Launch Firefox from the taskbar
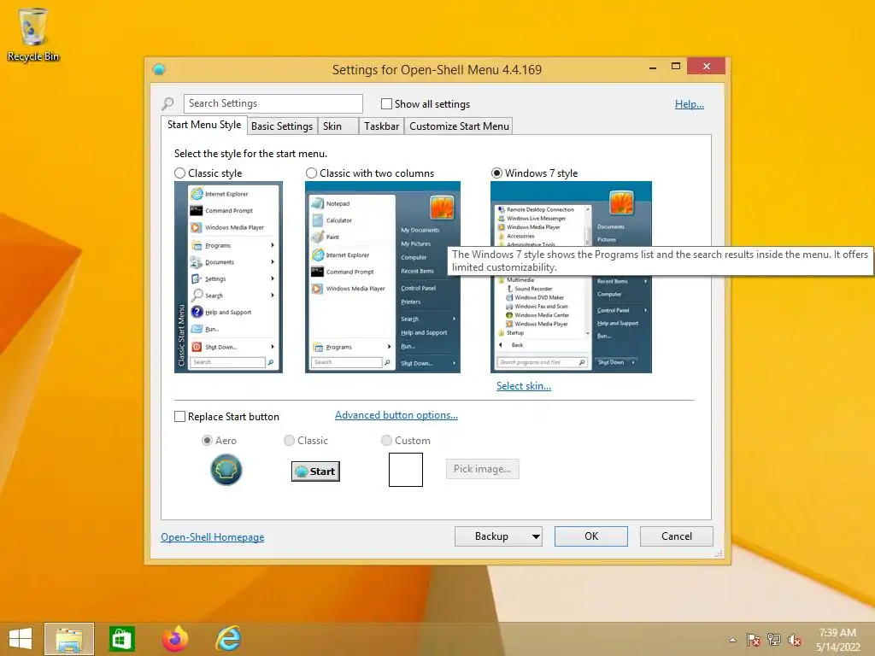Viewport: 875px width, 656px height. click(x=175, y=639)
